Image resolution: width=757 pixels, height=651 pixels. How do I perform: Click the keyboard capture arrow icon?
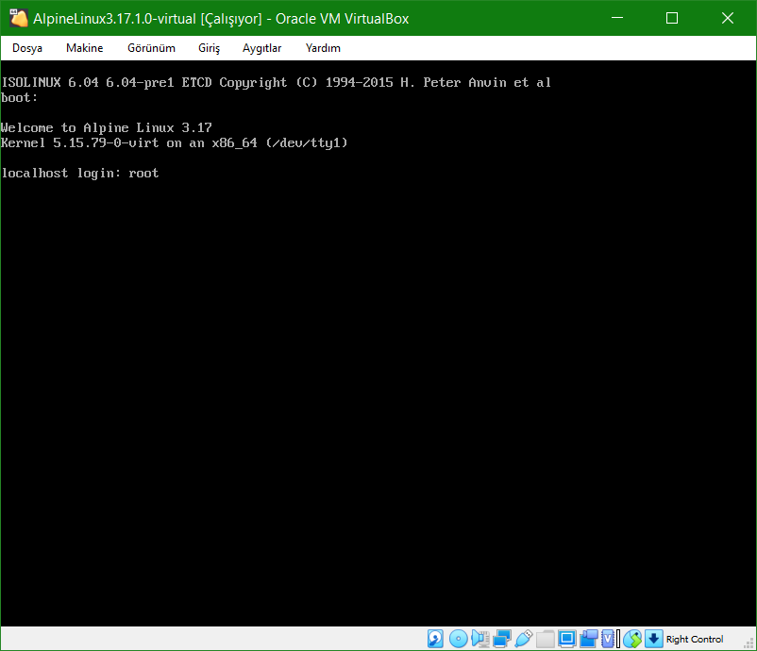click(x=654, y=639)
